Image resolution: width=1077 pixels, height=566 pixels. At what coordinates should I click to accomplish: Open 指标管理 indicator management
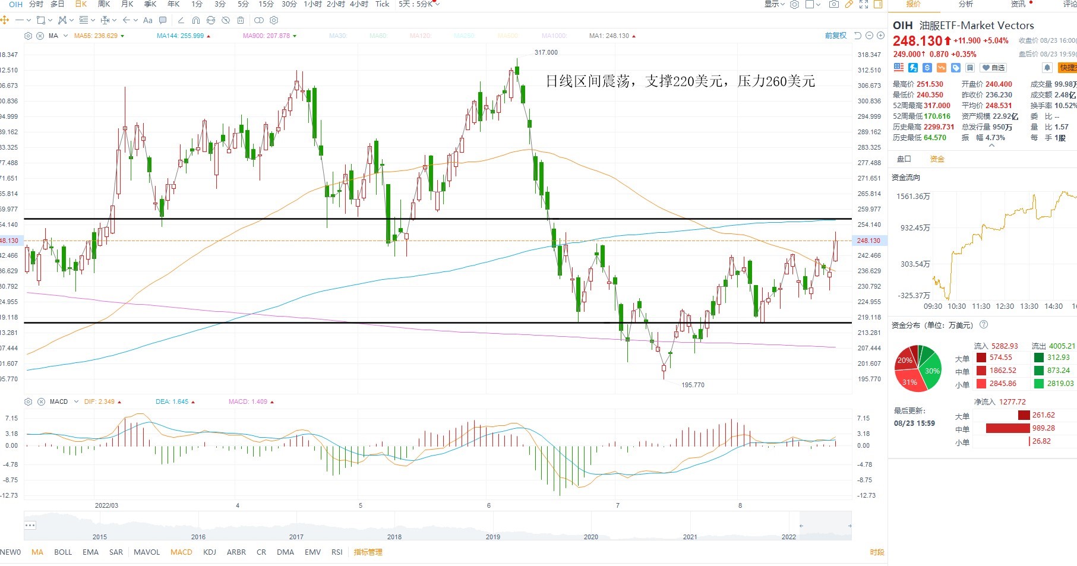coord(368,552)
